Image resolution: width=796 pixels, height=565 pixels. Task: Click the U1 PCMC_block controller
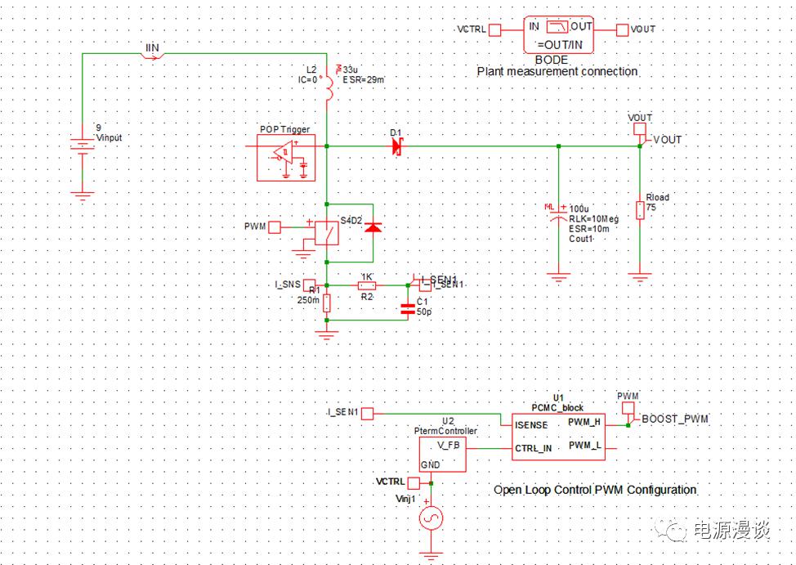pyautogui.click(x=558, y=436)
